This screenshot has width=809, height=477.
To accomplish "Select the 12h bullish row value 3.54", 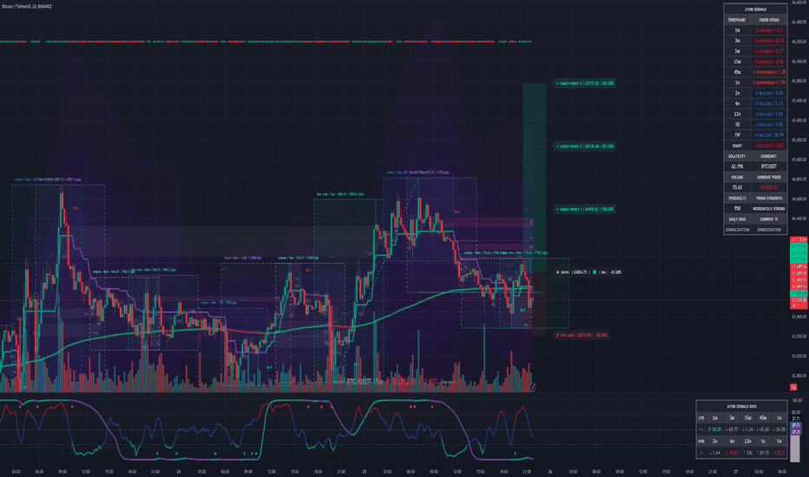I will (x=769, y=114).
